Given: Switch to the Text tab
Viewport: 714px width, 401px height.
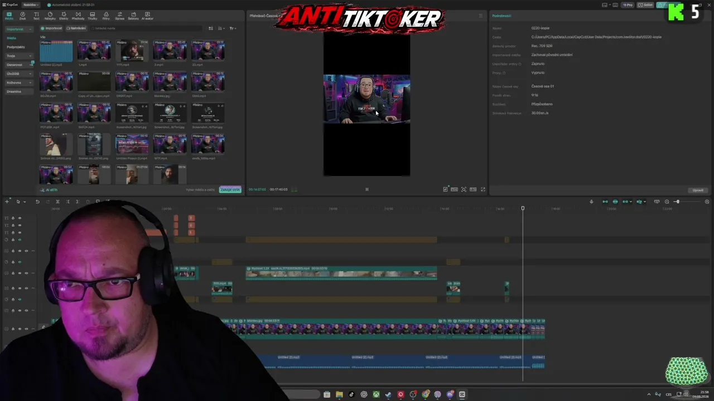Looking at the screenshot, I should [36, 16].
